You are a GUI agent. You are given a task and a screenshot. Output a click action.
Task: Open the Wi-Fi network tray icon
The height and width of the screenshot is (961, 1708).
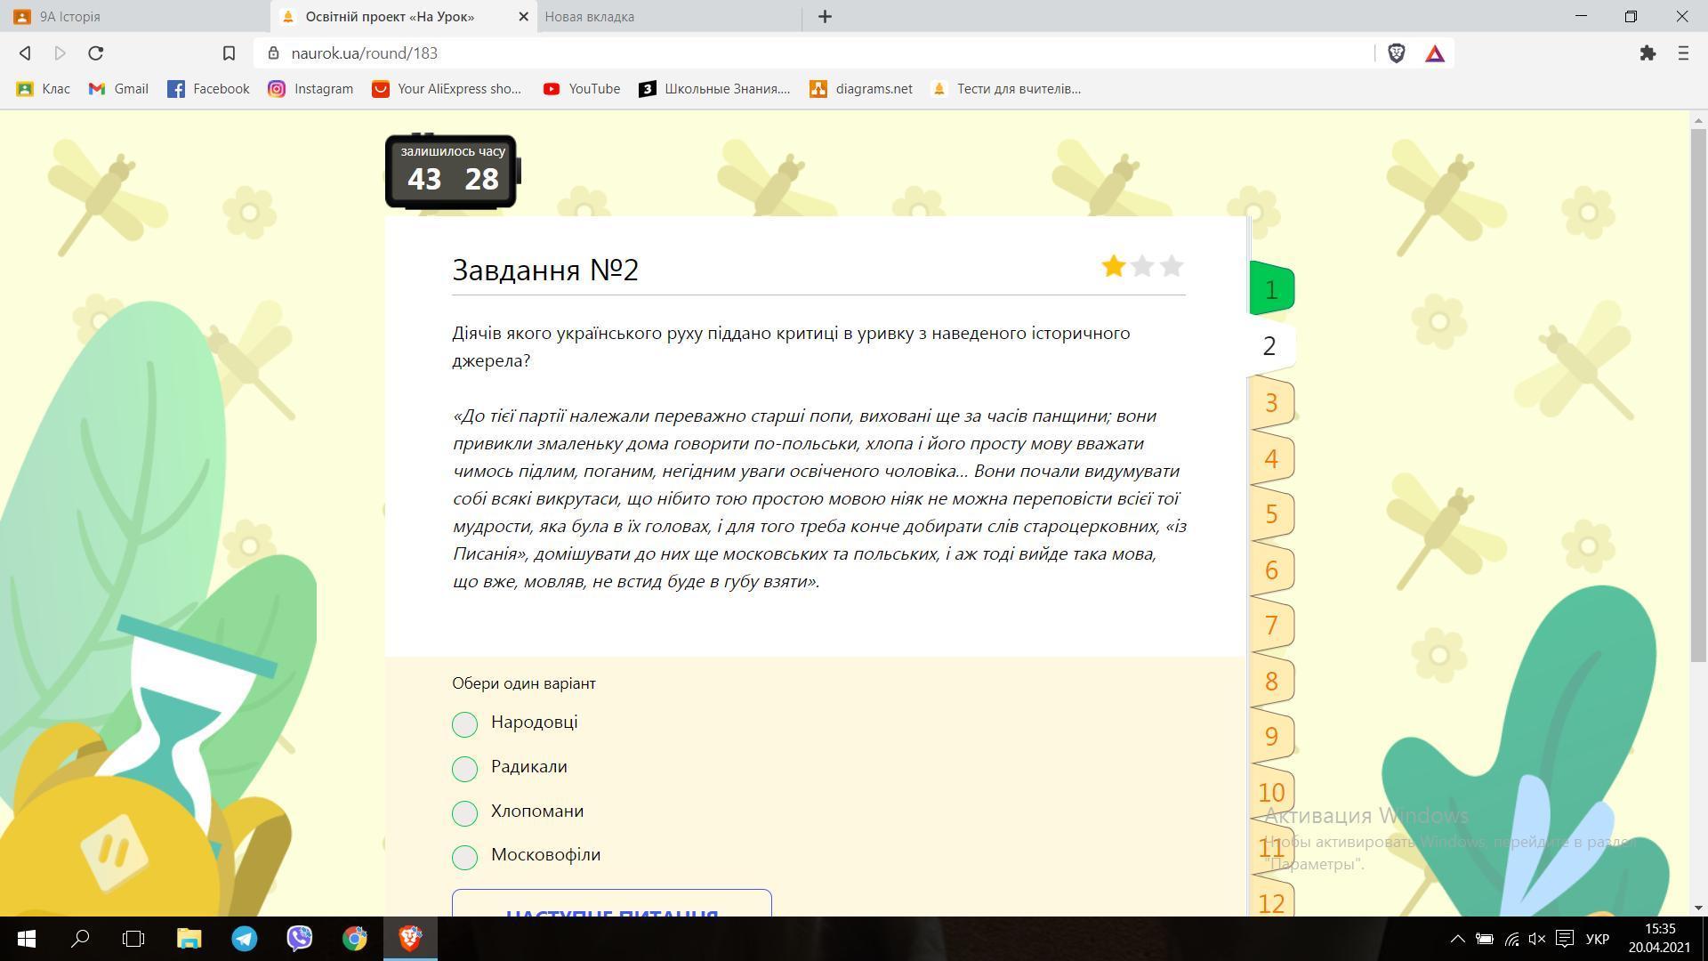[1511, 939]
